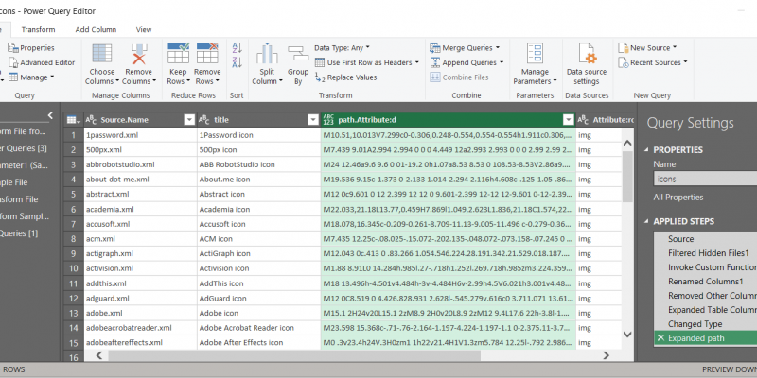Switch to the Add Column tab
This screenshot has height=378, width=757.
click(x=96, y=29)
